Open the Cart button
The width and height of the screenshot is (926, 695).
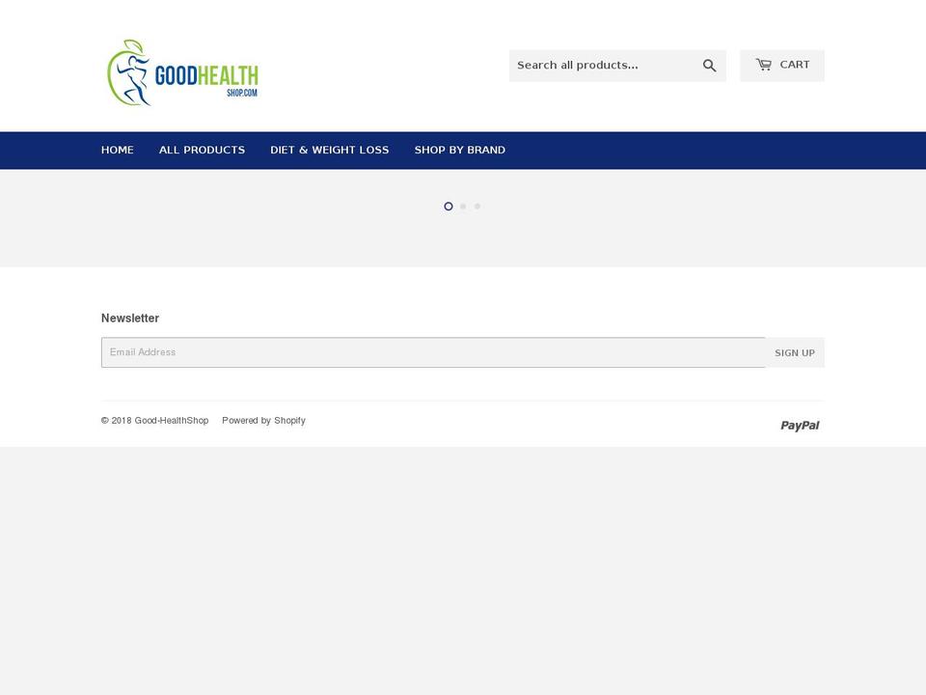tap(782, 66)
